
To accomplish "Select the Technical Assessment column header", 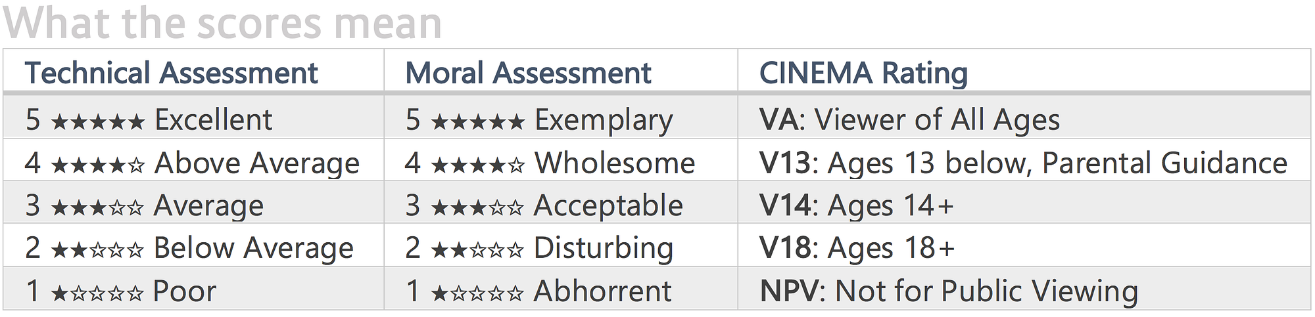I will (x=171, y=73).
